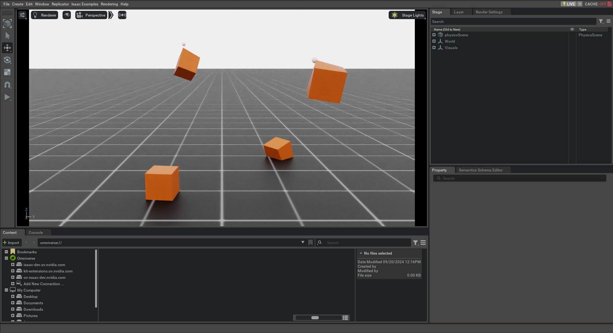Switch to the Scale tool
Image resolution: width=613 pixels, height=333 pixels.
click(7, 72)
